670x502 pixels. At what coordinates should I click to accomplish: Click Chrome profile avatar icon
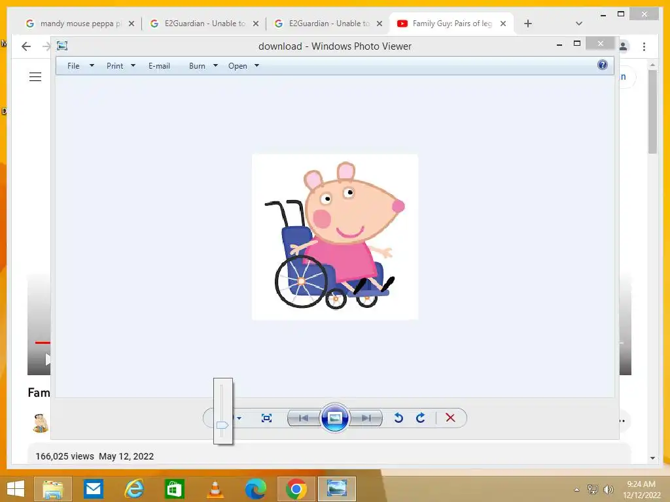pyautogui.click(x=624, y=46)
